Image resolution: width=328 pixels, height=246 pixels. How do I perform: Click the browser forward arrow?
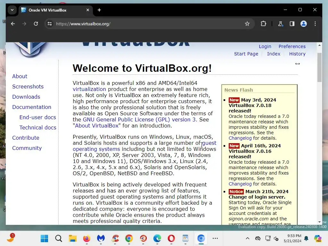(x=24, y=24)
